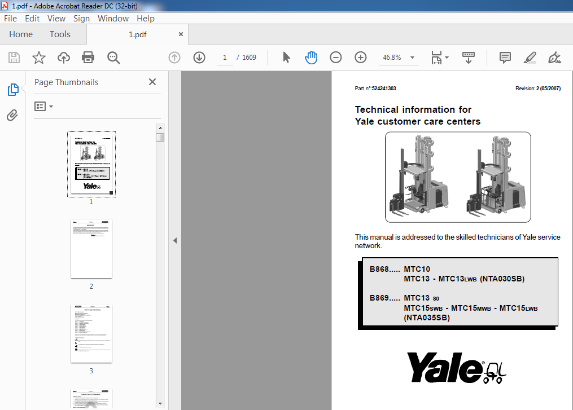Close the Page Thumbnails panel
The image size is (573, 410).
(152, 82)
